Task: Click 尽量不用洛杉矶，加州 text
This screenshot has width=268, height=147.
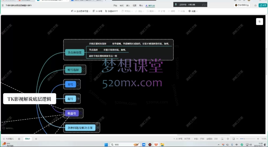Action: click(115, 50)
